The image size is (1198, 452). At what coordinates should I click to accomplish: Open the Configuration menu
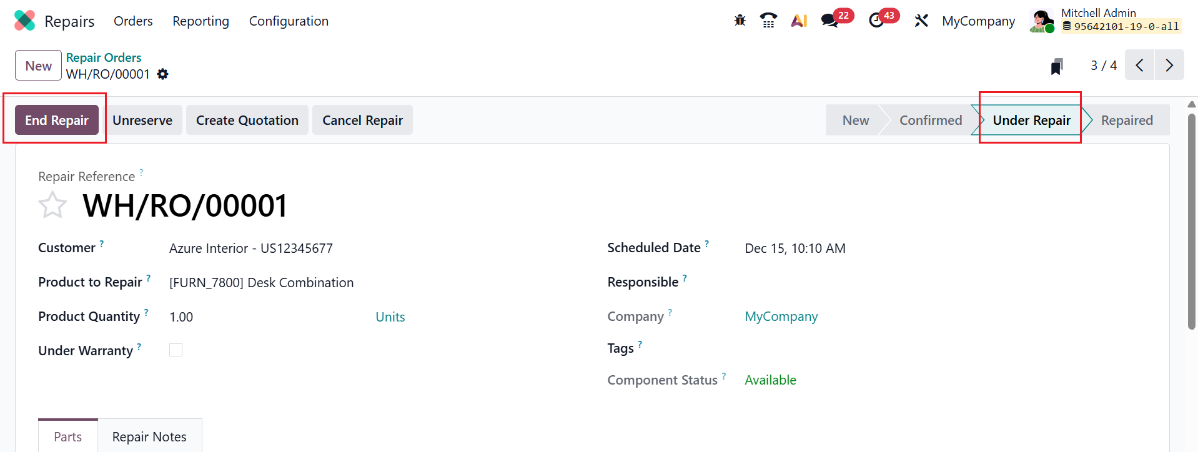pos(289,21)
